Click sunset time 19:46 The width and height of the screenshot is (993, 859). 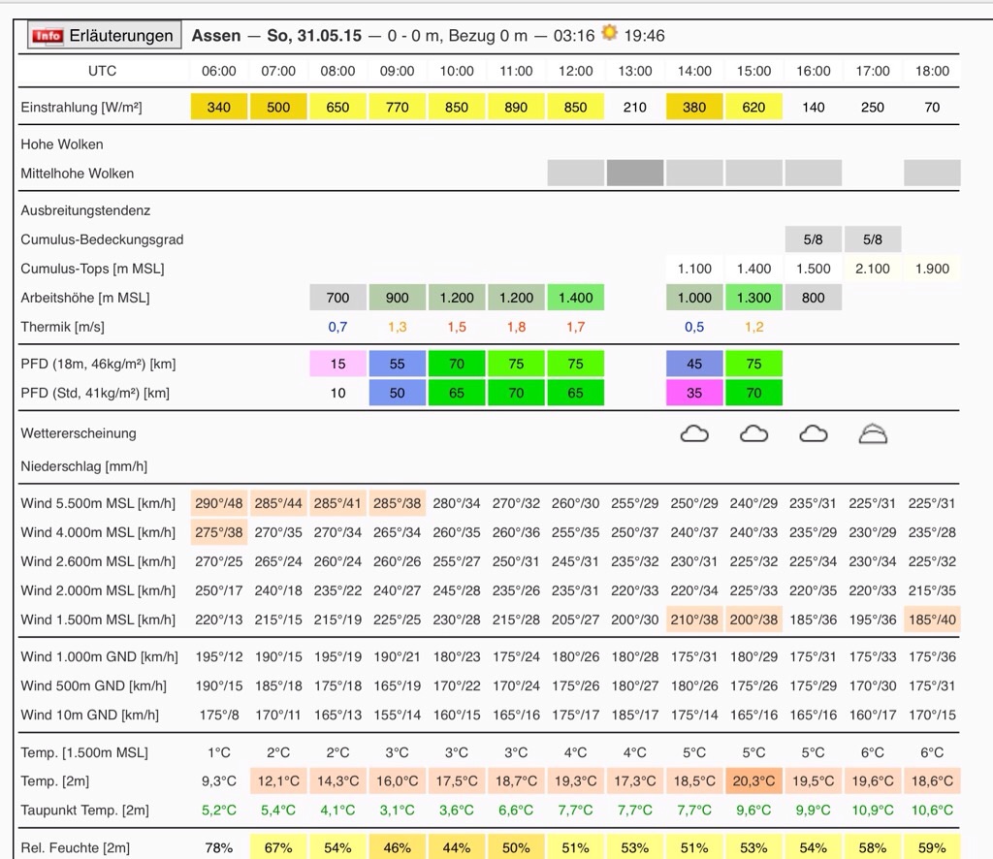[x=644, y=36]
